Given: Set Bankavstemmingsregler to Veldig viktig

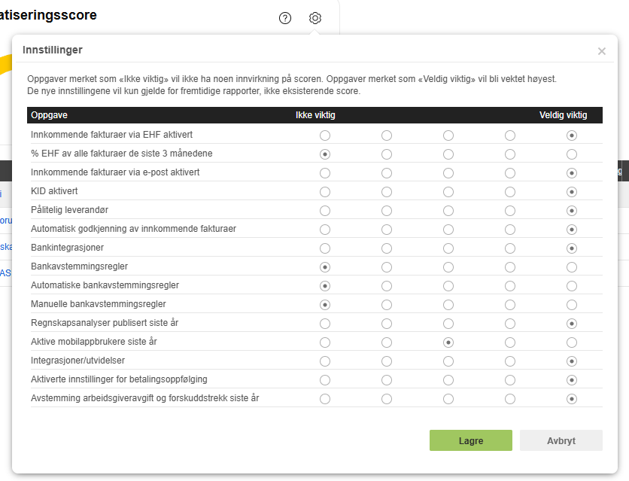Looking at the screenshot, I should [x=572, y=267].
